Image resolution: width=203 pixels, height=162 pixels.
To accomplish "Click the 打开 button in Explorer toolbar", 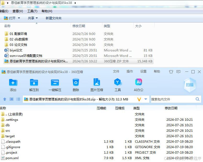I will pyautogui.click(x=10, y=18).
